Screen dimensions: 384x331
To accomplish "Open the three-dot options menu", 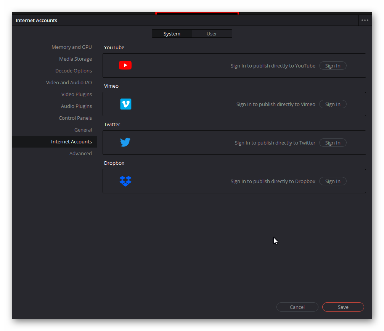I will point(365,20).
